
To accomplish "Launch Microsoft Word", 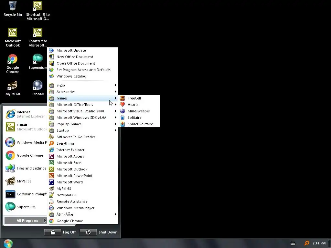I will [x=82, y=182].
